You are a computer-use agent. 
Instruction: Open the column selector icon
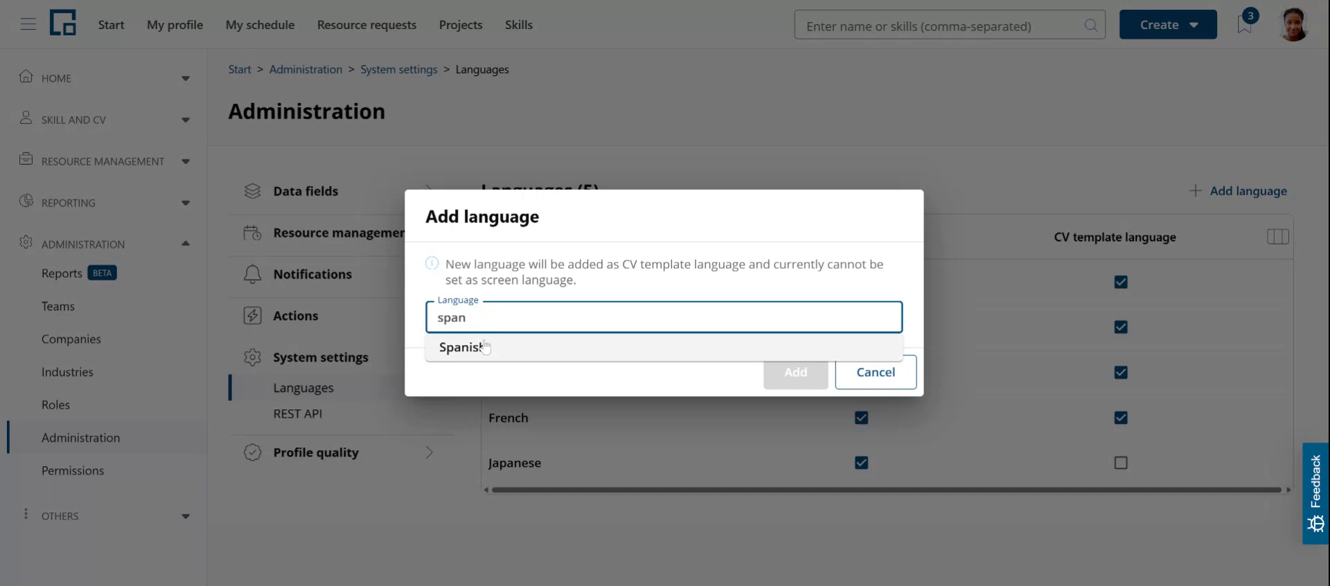(x=1278, y=237)
